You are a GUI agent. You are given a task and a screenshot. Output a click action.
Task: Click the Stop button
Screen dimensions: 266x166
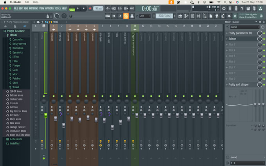pos(84,9)
